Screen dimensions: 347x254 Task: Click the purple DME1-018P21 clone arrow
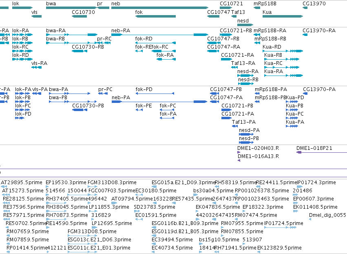[322, 152]
